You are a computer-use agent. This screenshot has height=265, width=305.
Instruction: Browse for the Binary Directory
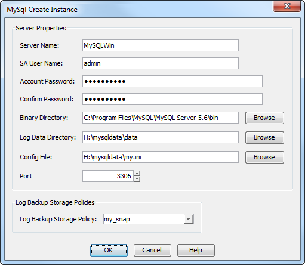pos(264,118)
